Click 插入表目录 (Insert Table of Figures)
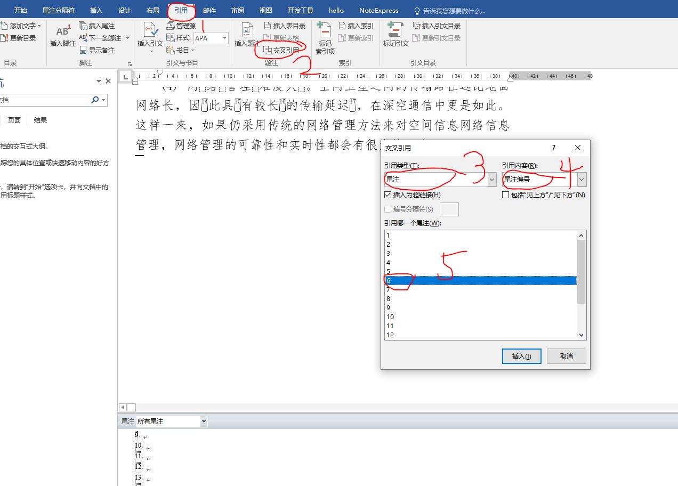 coord(285,26)
